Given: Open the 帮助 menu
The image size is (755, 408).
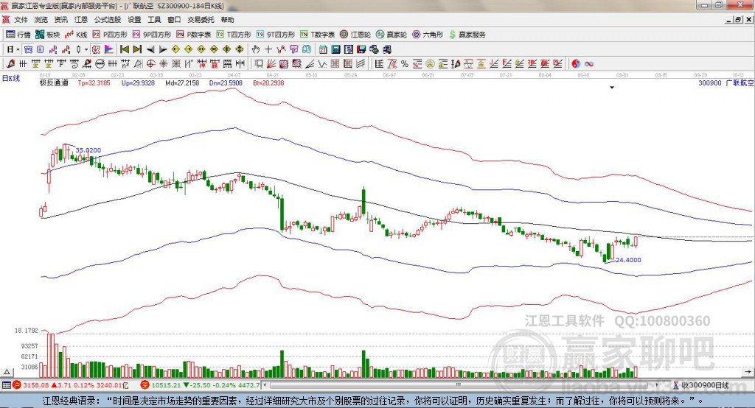Looking at the screenshot, I should (x=227, y=20).
